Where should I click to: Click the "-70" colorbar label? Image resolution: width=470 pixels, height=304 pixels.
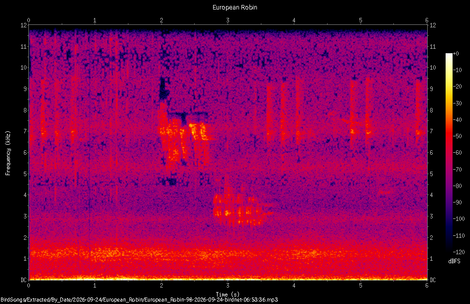pyautogui.click(x=457, y=170)
